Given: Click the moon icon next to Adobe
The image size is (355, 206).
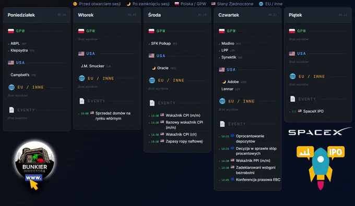Looking at the screenshot, I should click(x=224, y=82).
